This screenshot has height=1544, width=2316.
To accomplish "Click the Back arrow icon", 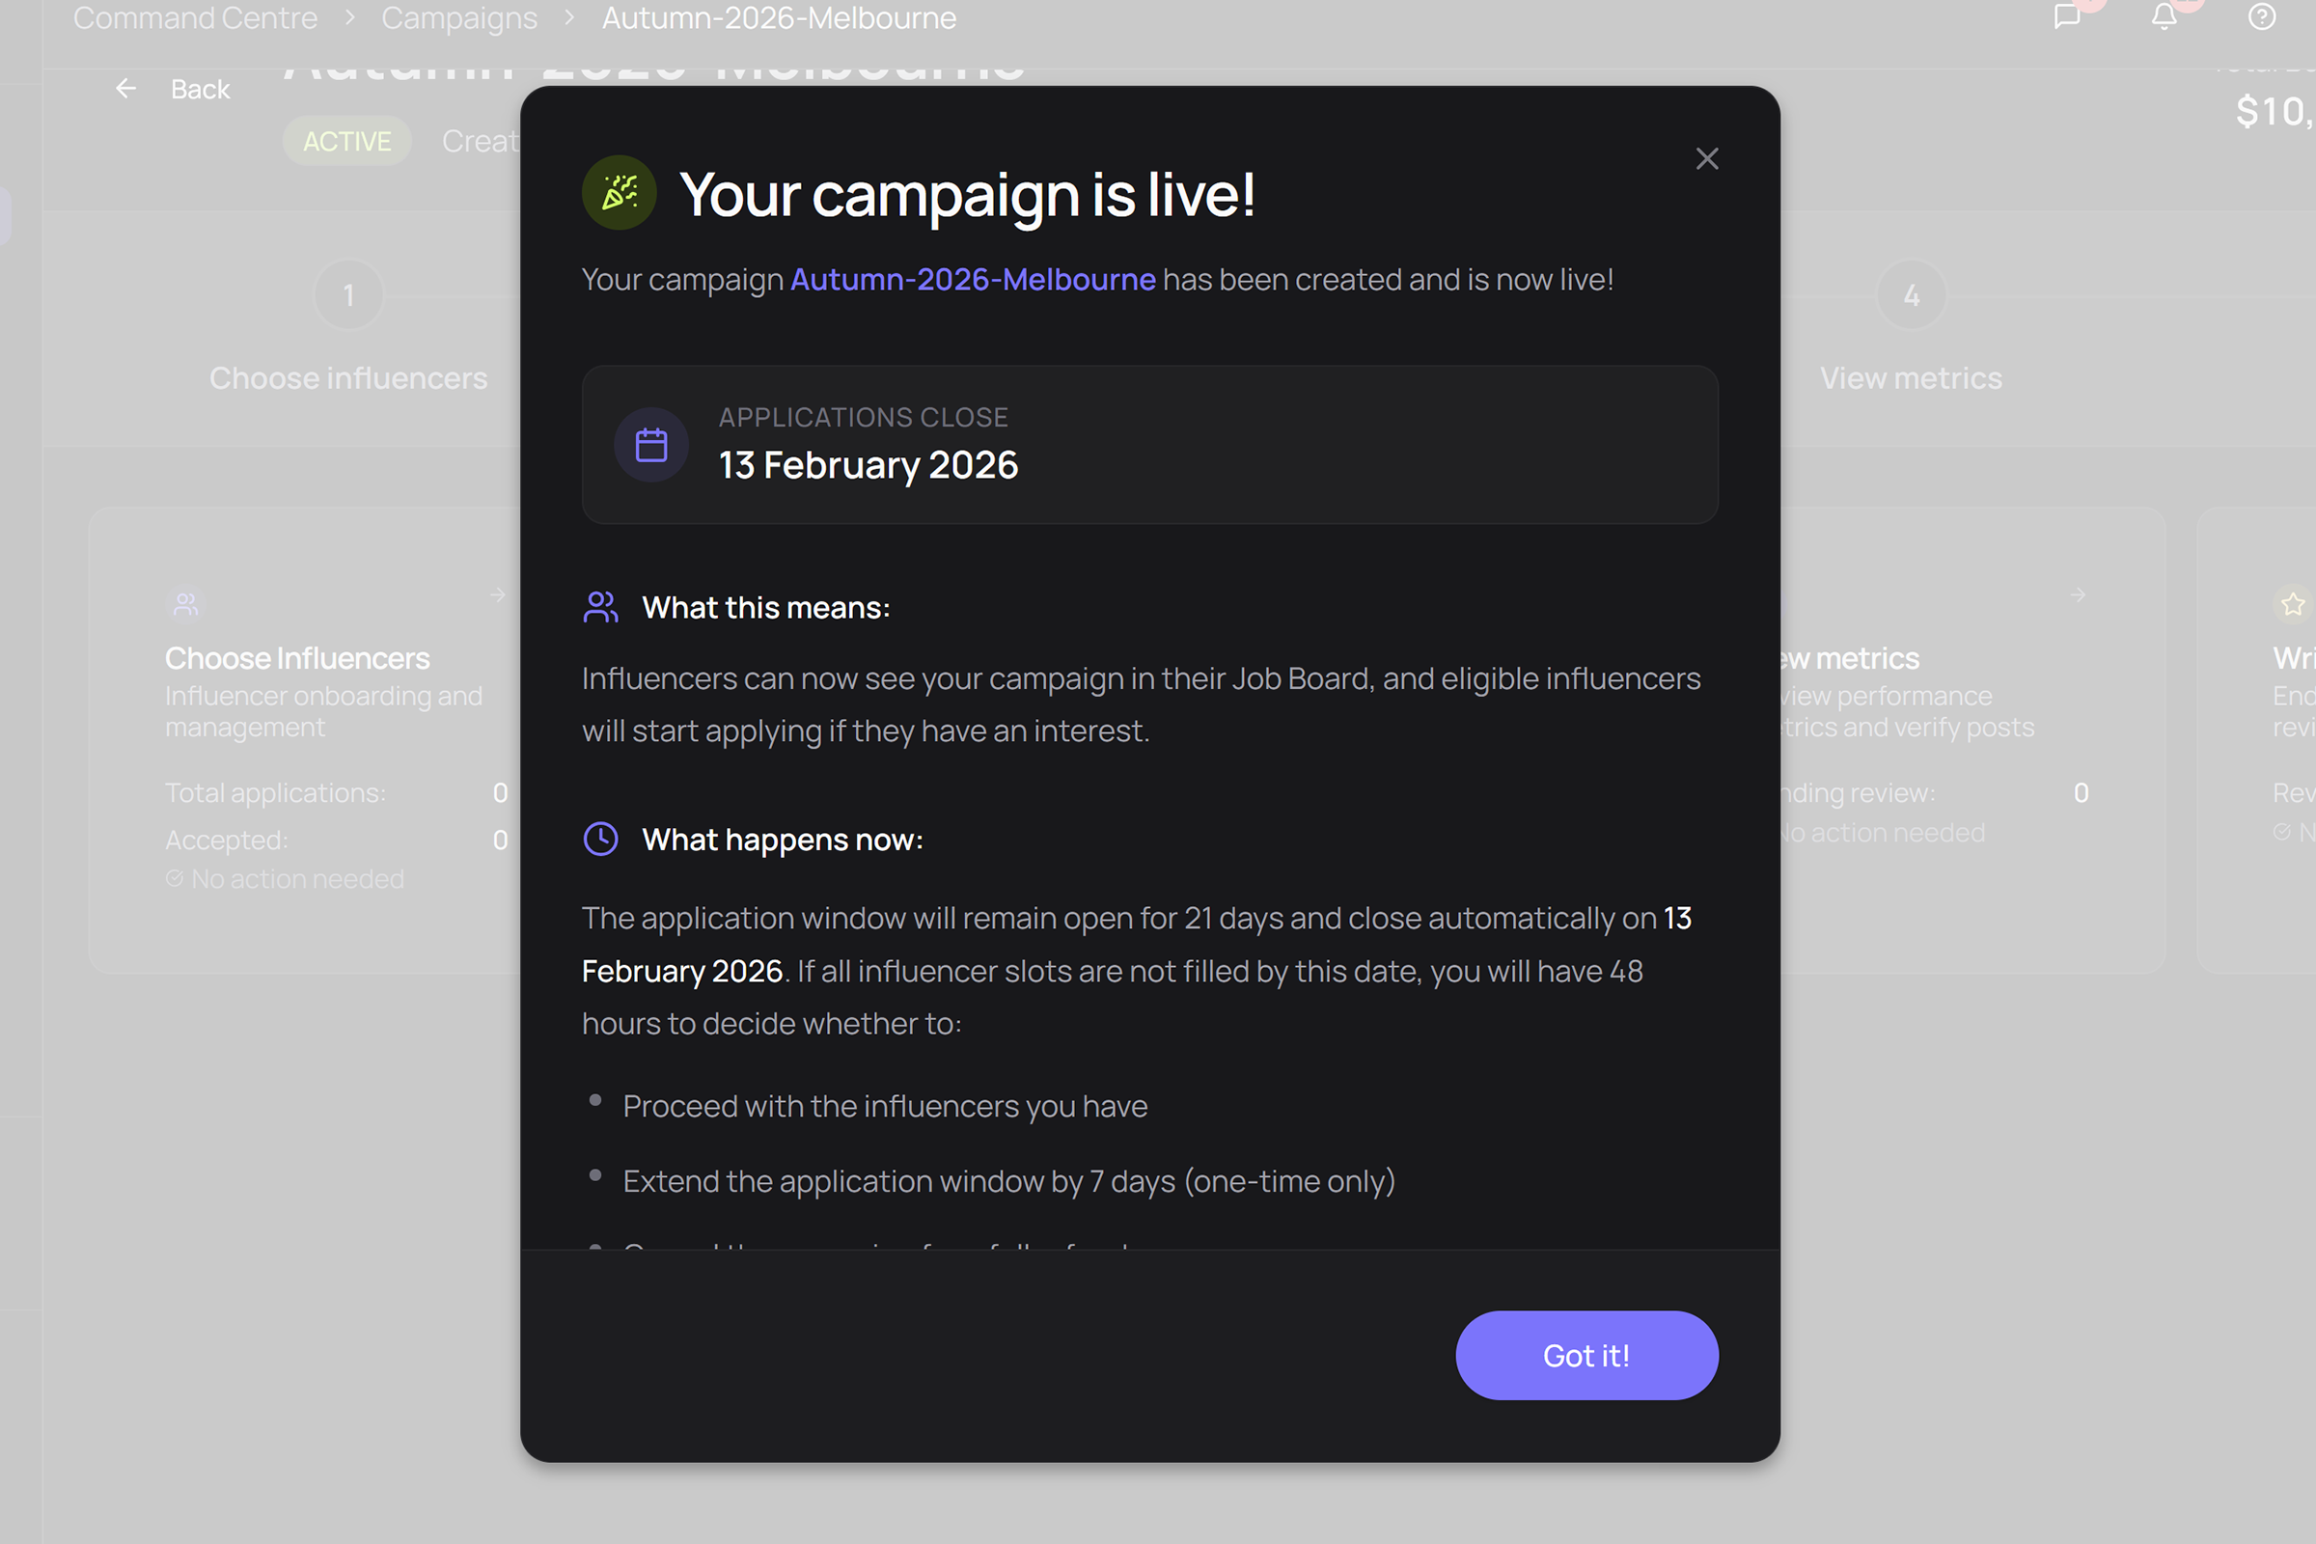I will (126, 89).
